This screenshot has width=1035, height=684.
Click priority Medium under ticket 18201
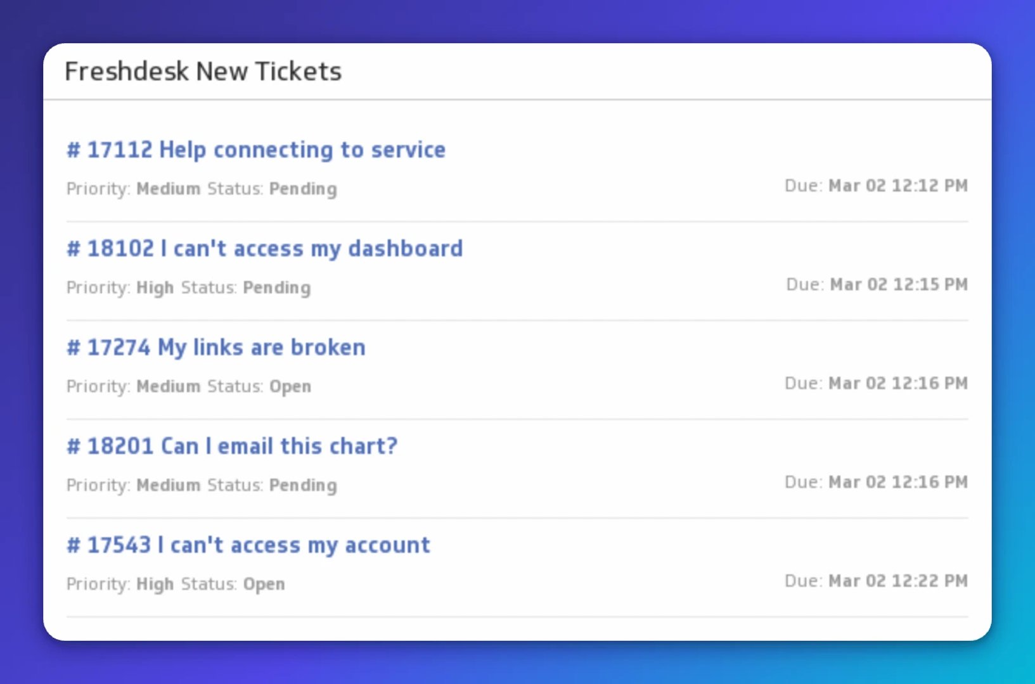pos(169,485)
